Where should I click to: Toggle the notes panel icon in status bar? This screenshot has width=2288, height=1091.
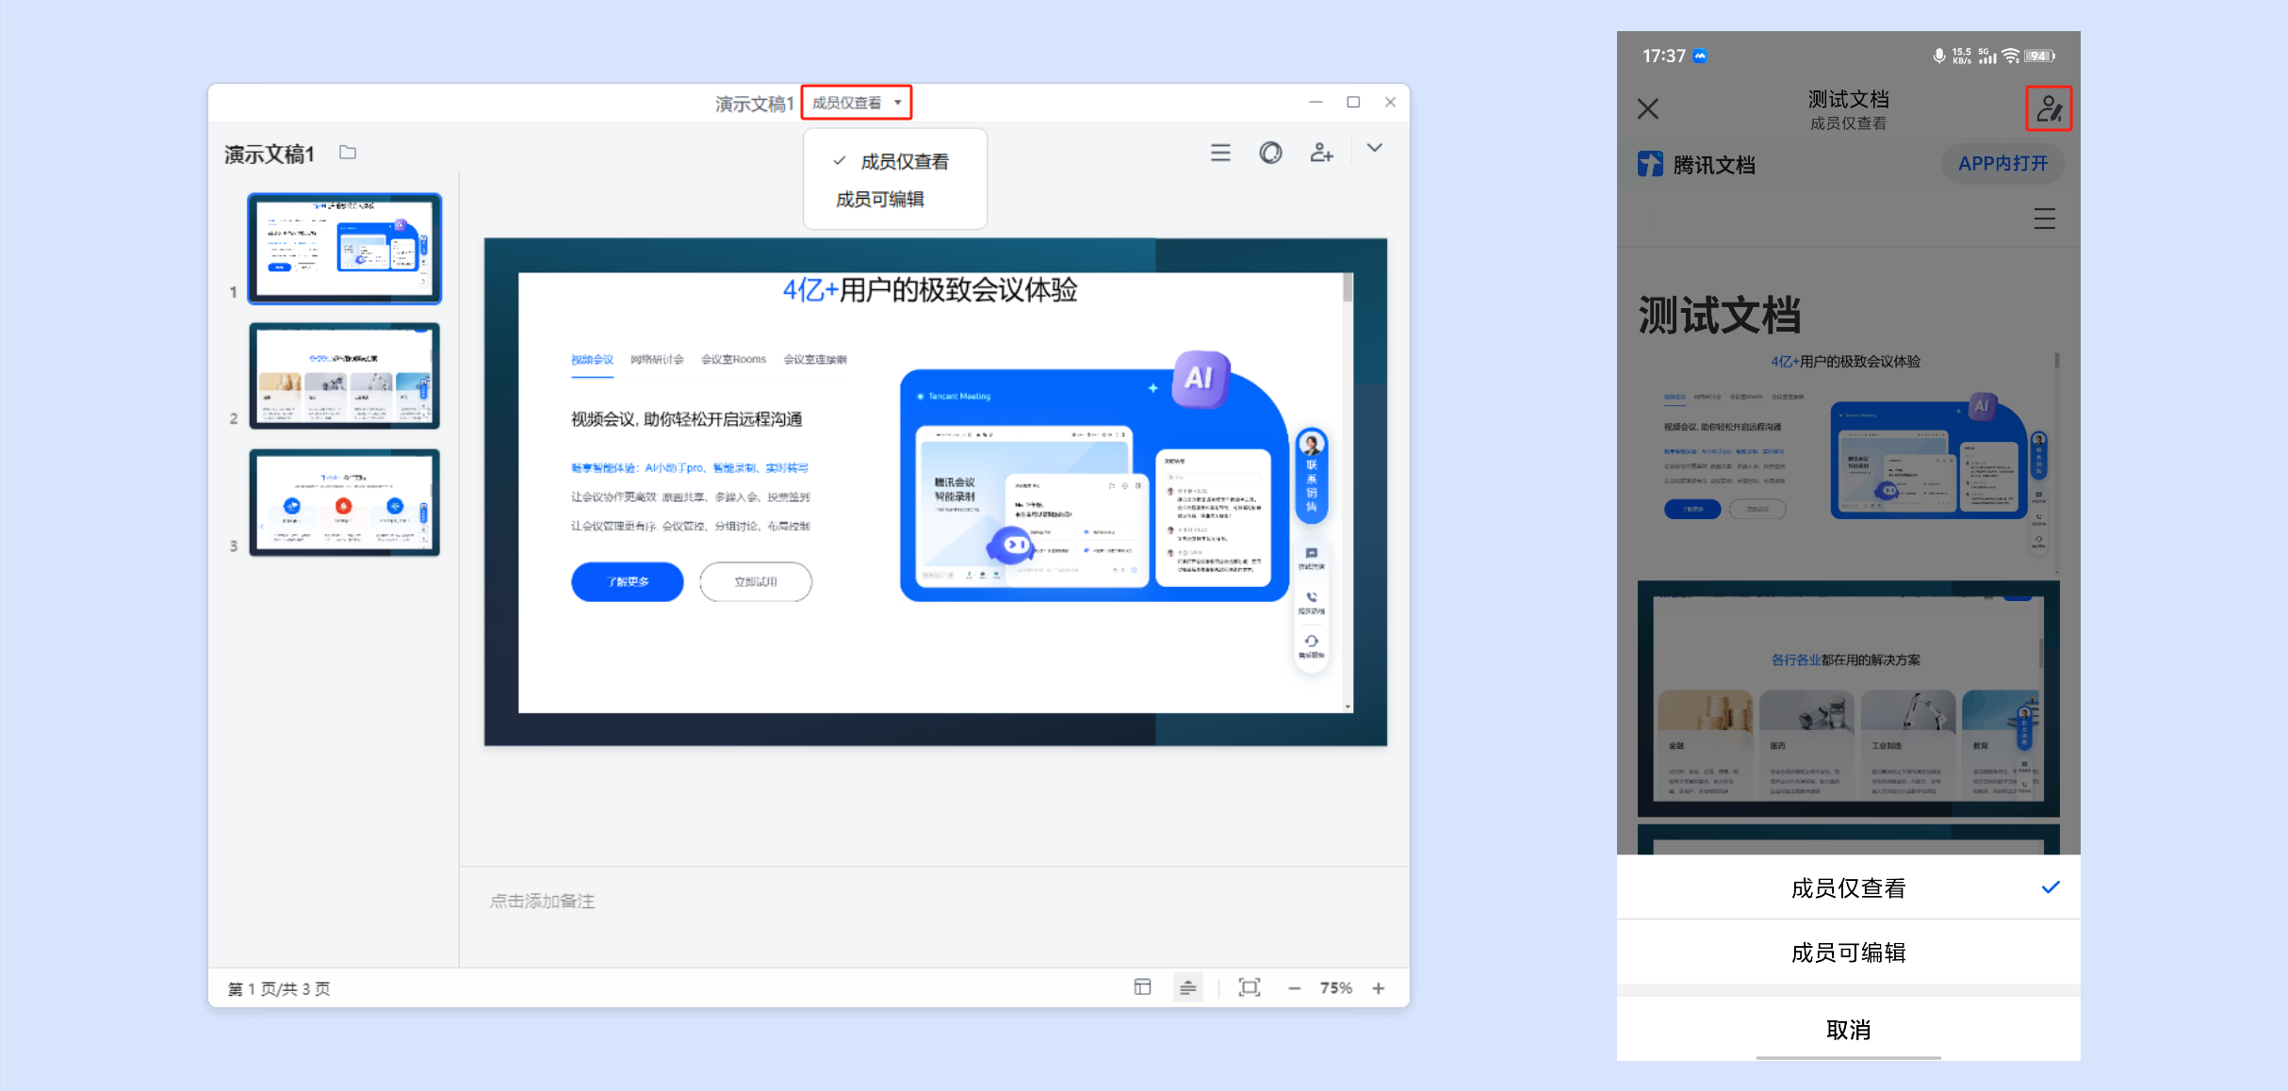1187,987
